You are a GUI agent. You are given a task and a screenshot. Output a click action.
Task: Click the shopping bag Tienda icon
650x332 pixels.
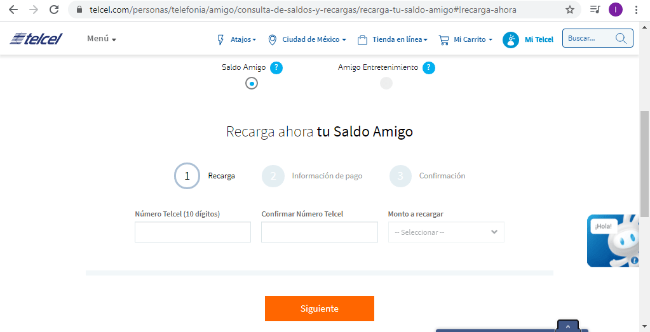click(x=362, y=40)
